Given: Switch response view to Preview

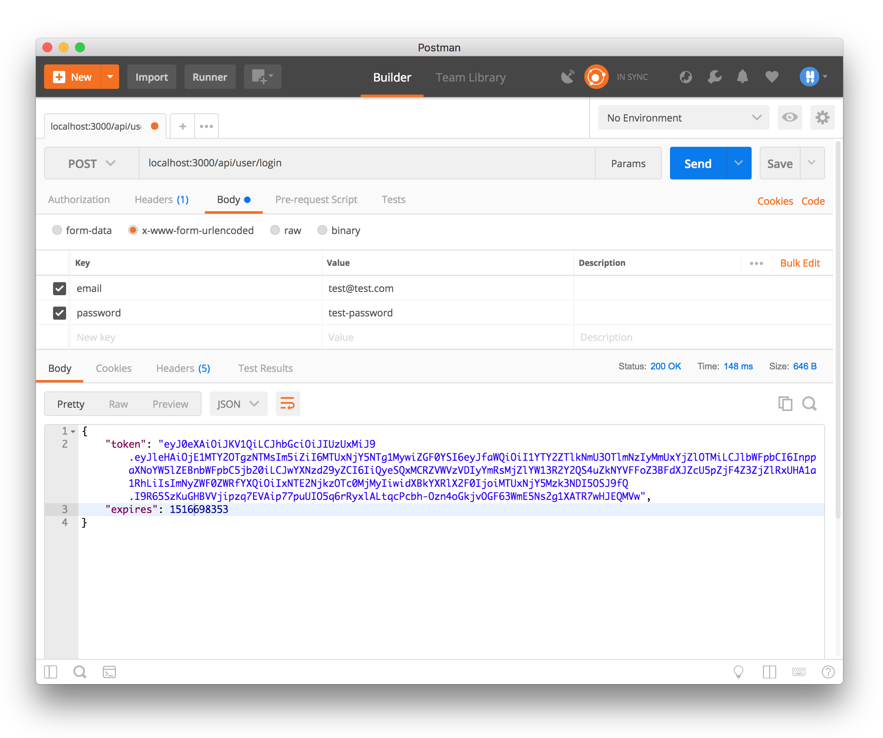Looking at the screenshot, I should [x=170, y=404].
